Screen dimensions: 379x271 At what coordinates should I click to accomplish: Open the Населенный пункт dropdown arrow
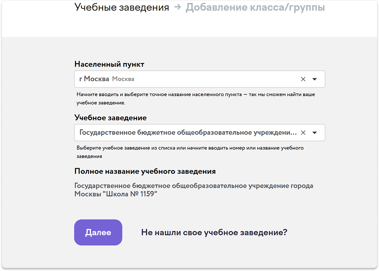(x=314, y=79)
